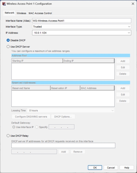Click Configure DNS/WINS servers button
Screen dimensions: 137x173
click(x=31, y=117)
